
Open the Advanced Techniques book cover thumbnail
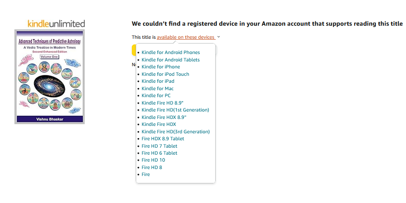pos(49,77)
